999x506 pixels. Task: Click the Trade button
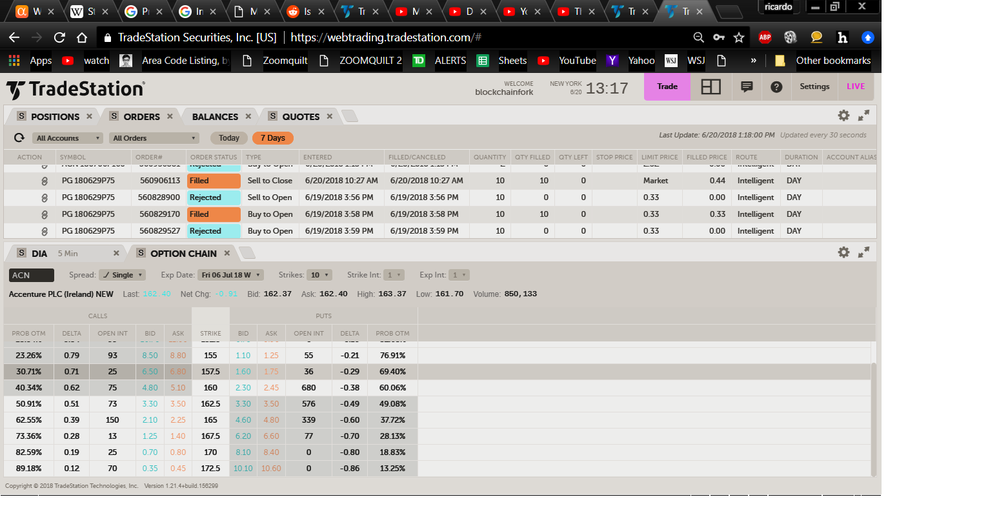[x=667, y=86]
